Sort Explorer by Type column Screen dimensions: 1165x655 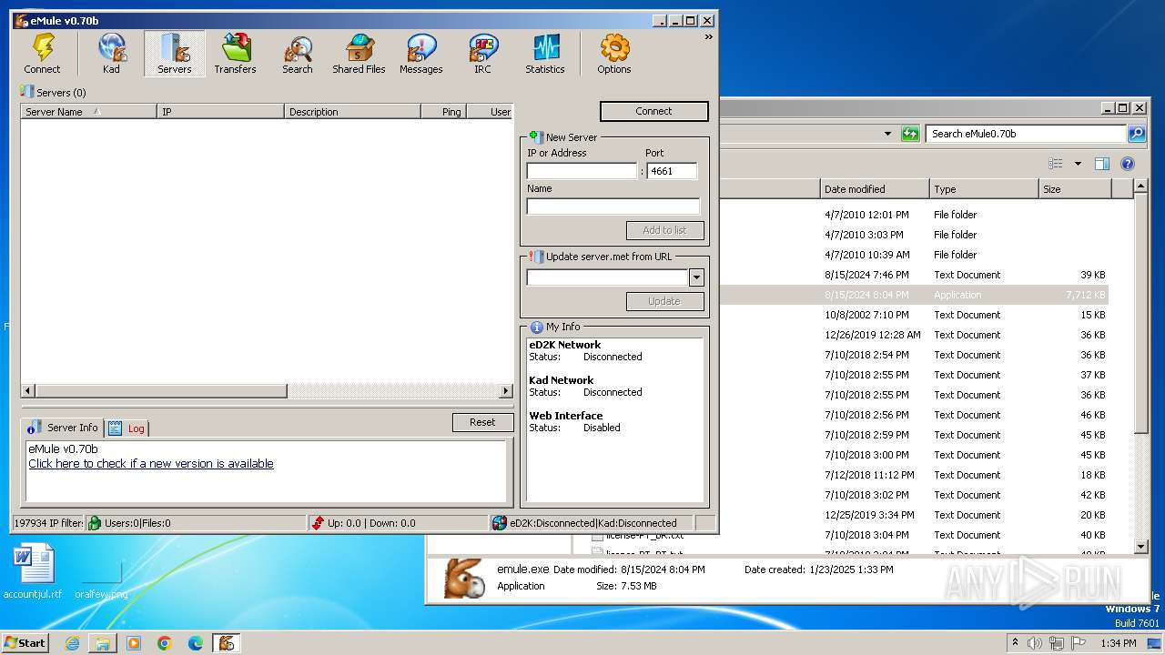coord(984,189)
